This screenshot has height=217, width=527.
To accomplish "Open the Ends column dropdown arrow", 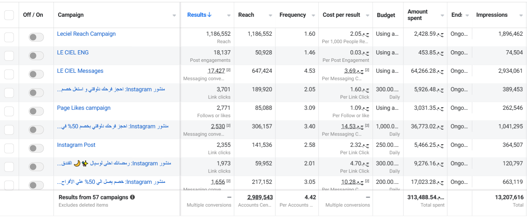I will coord(467,15).
